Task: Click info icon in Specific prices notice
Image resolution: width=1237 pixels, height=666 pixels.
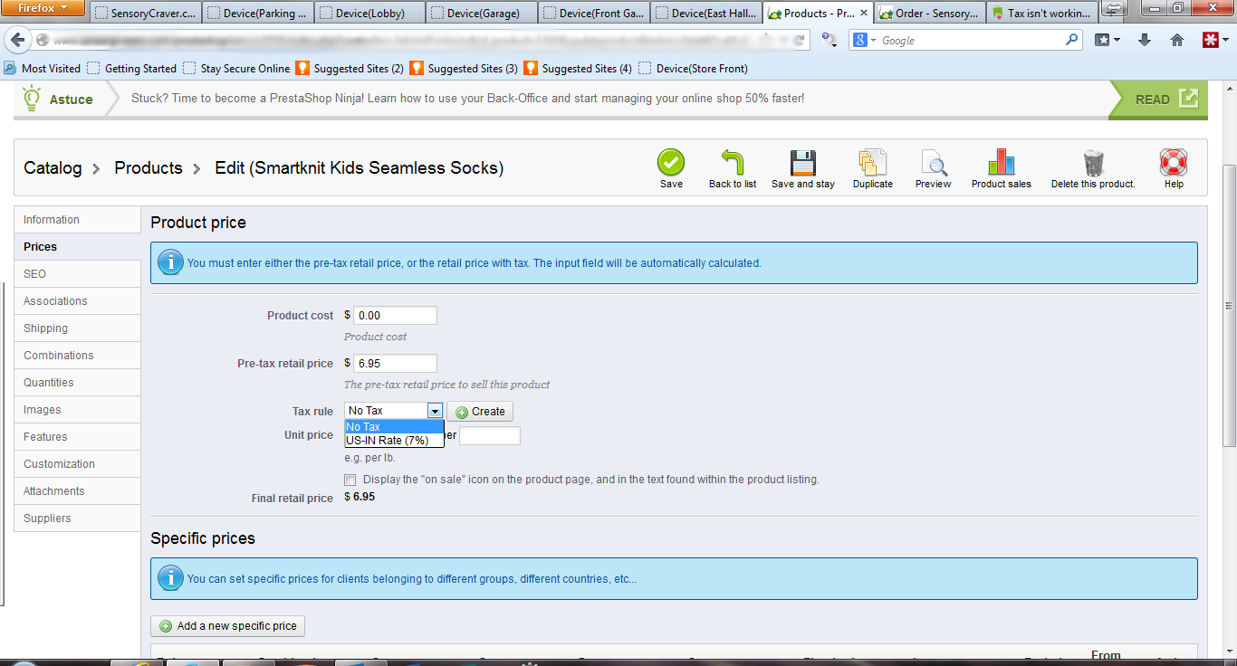Action: click(169, 578)
